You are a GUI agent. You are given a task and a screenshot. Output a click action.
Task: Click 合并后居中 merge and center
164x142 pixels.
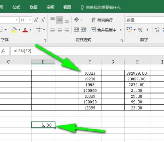pos(104,30)
